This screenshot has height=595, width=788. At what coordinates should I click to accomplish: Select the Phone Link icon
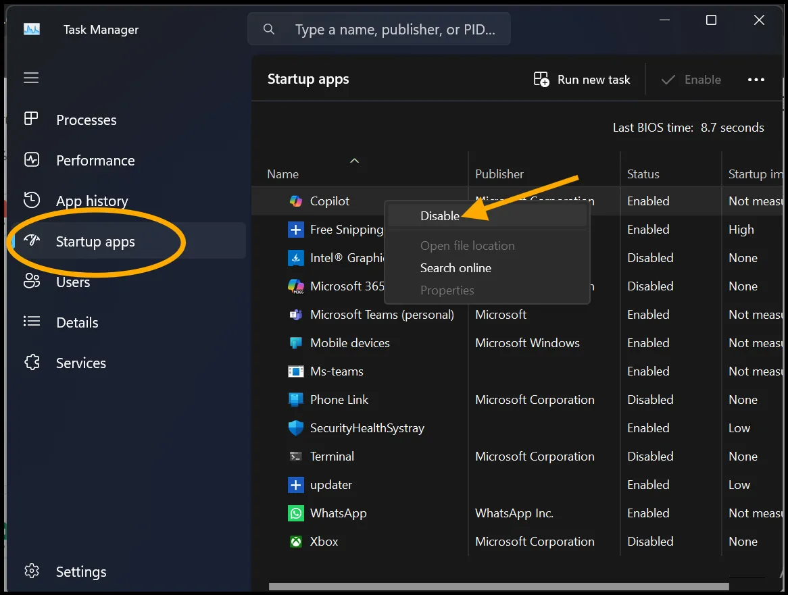[295, 399]
